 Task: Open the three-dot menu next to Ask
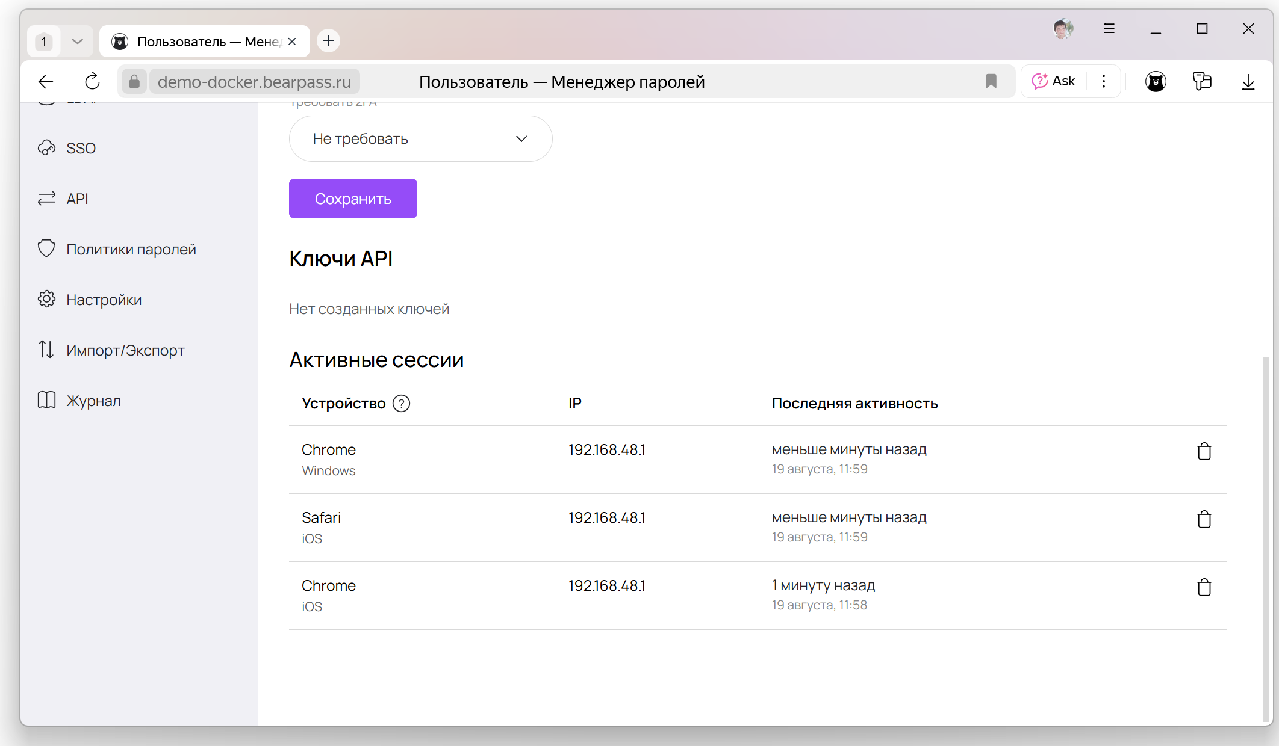(1104, 81)
